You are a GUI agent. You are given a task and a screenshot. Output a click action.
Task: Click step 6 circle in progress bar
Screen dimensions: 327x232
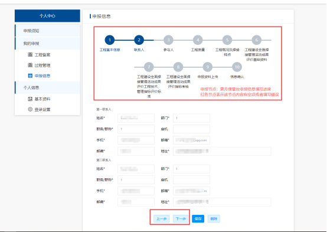[x=257, y=40]
